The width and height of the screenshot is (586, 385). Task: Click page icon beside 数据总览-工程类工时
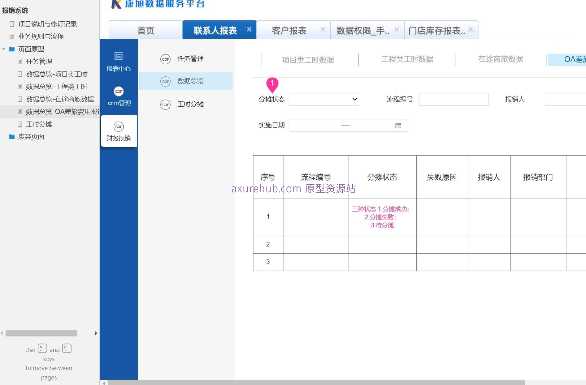(20, 86)
